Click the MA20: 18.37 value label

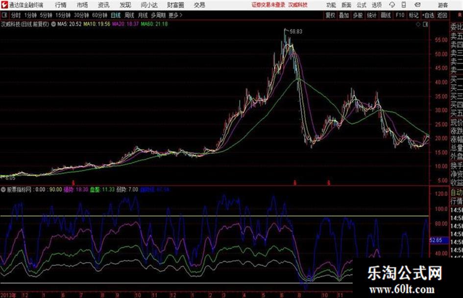[125, 24]
